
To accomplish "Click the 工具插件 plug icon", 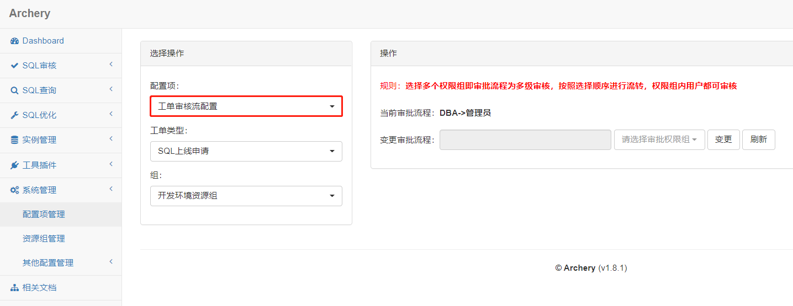I will (x=15, y=165).
